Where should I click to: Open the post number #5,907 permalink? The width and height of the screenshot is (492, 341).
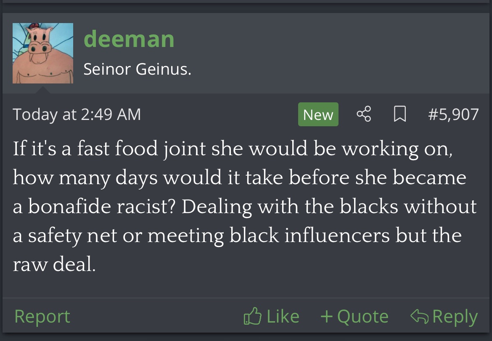[x=453, y=115]
